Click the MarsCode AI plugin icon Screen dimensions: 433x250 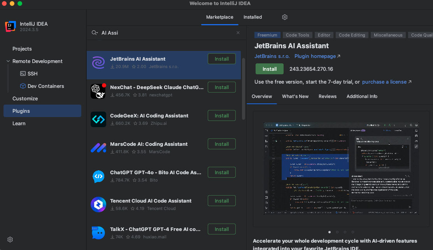(98, 148)
